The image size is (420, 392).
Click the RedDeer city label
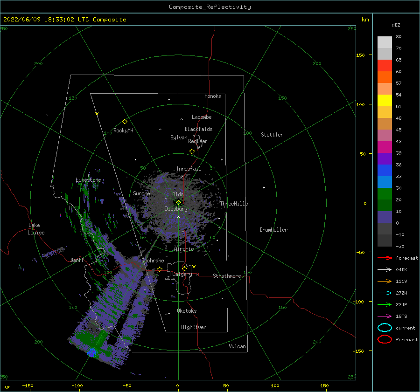[198, 141]
